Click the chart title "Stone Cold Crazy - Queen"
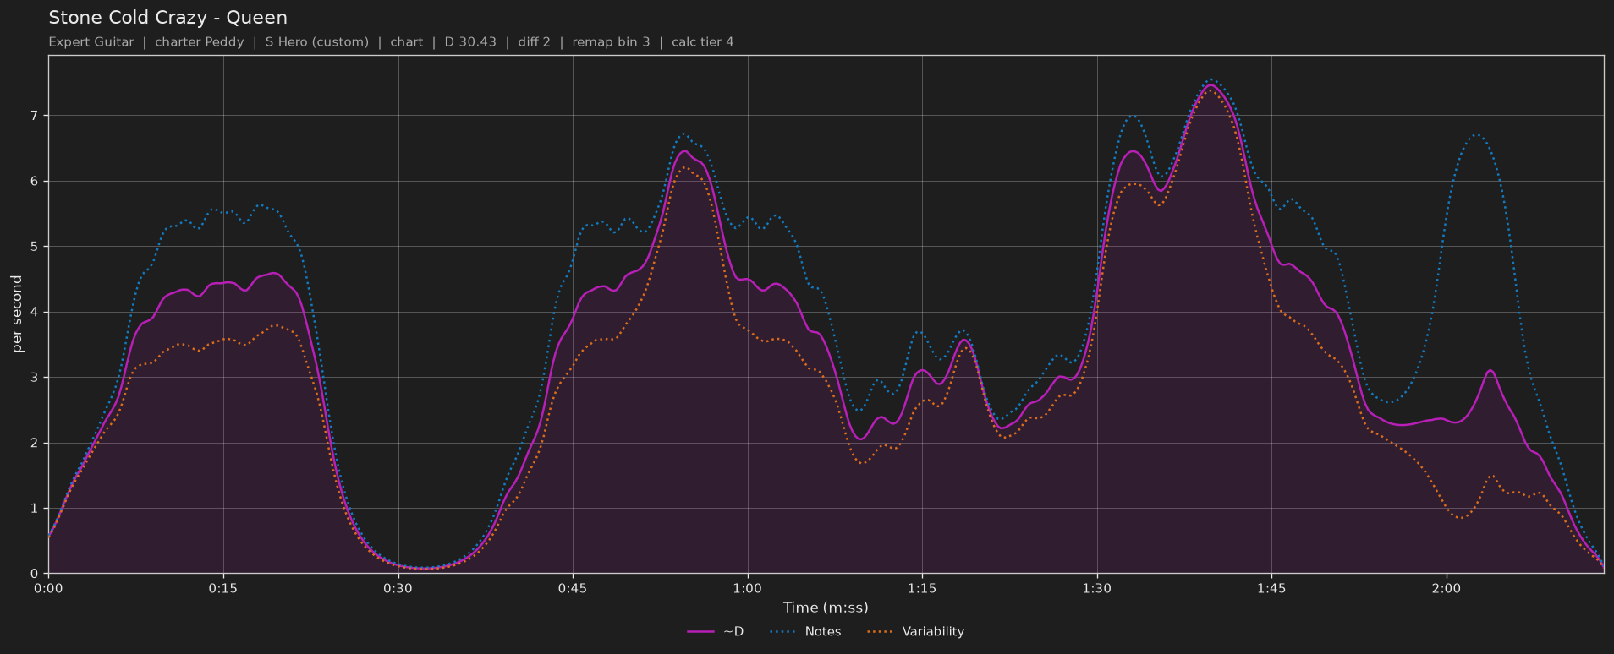The image size is (1614, 654). click(167, 18)
